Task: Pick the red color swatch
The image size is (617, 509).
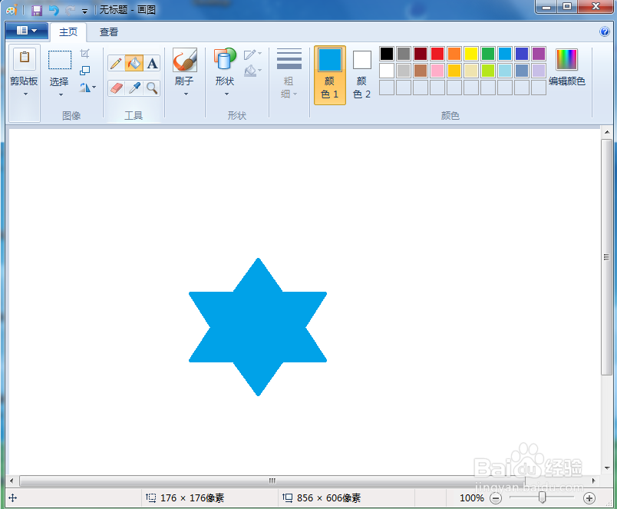Action: pyautogui.click(x=437, y=54)
